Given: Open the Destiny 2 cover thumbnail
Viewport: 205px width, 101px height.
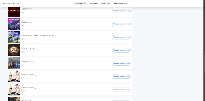Looking at the screenshot, I should coord(14,99).
